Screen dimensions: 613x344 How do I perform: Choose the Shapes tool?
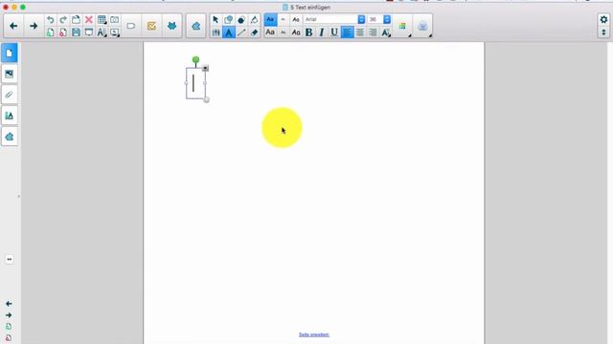[228, 19]
